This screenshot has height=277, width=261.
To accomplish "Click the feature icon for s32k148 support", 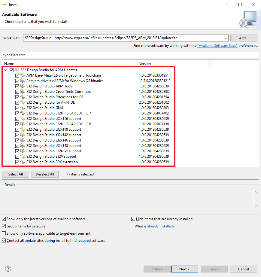I will pyautogui.click(x=23, y=146).
